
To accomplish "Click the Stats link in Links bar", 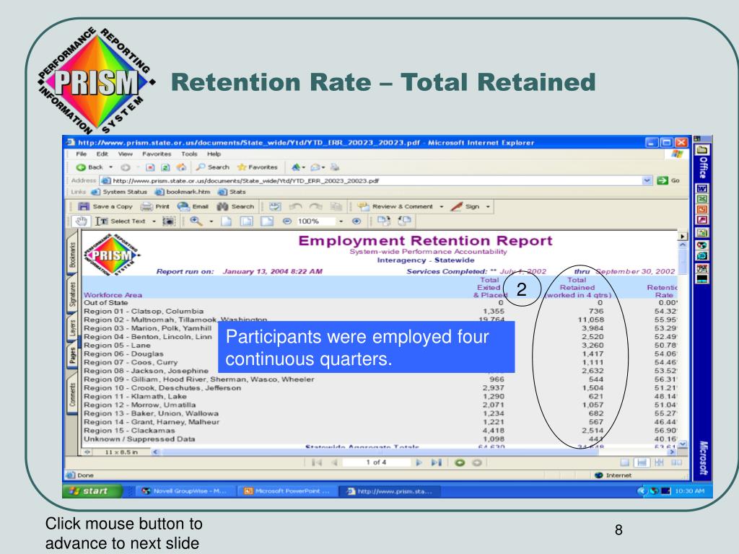I will pos(232,192).
